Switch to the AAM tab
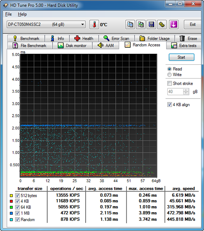The image size is (204, 231). (x=105, y=46)
